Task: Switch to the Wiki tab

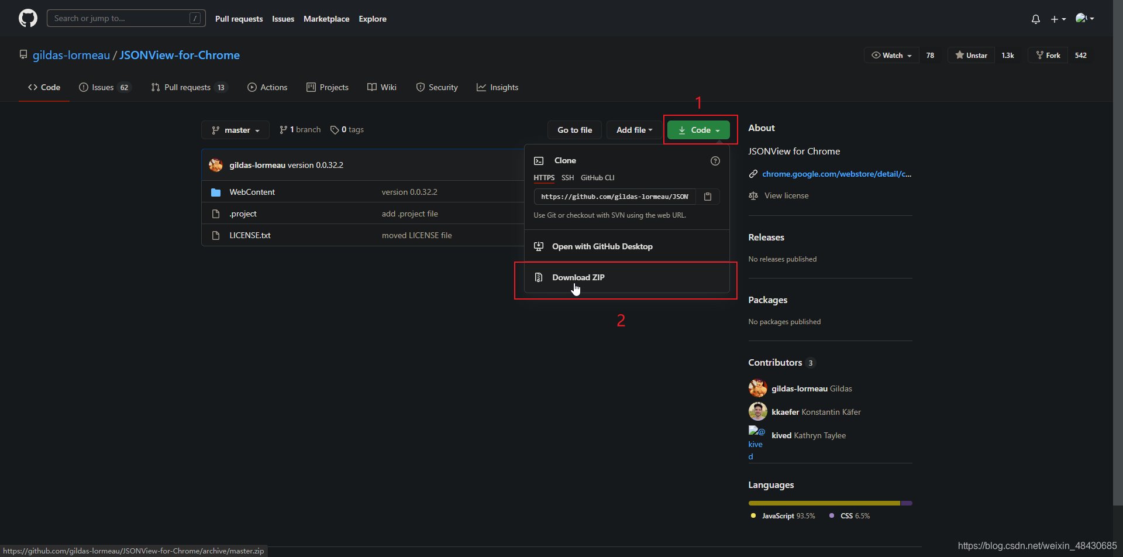Action: tap(382, 87)
